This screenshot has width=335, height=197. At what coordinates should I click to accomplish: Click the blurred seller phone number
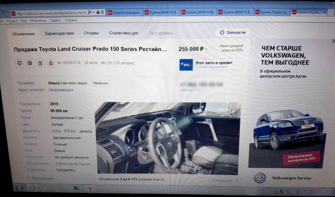tap(201, 85)
